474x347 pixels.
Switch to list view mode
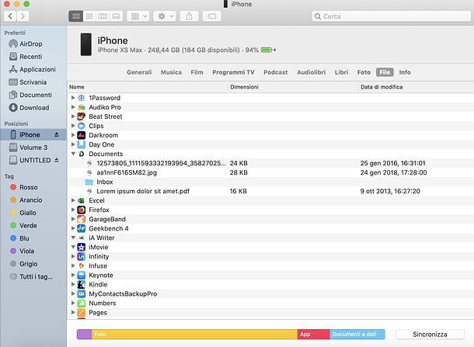[x=89, y=16]
